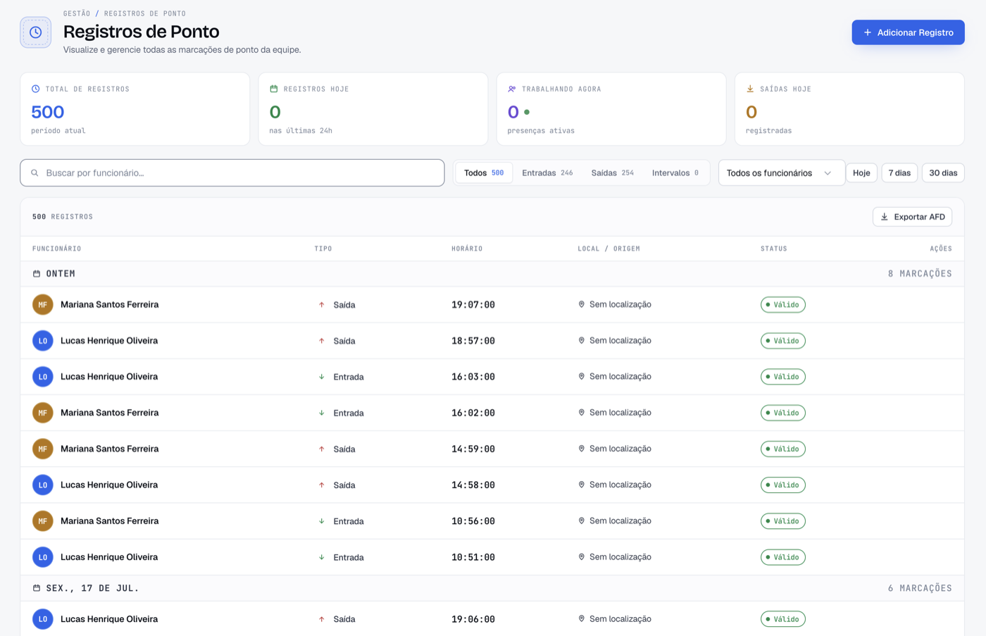Switch to the Intervalos 0 filter tab
986x636 pixels.
pos(675,173)
